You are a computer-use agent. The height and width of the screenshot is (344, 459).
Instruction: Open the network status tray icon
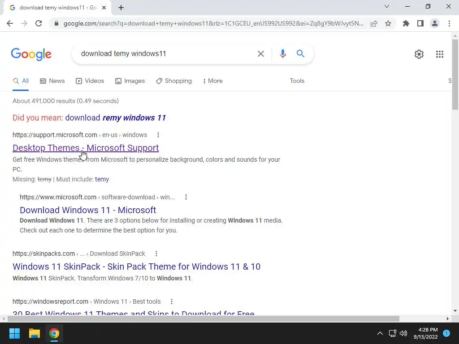(392, 333)
